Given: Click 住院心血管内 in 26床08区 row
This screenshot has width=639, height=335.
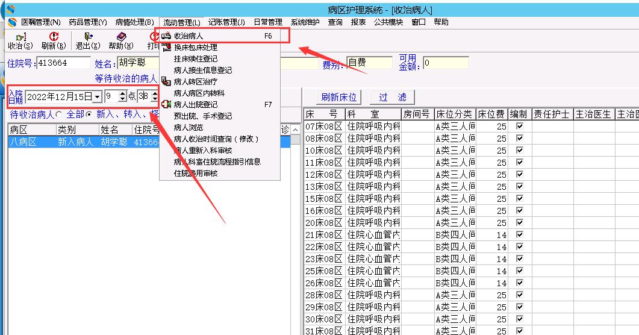Looking at the screenshot, I should pyautogui.click(x=373, y=283).
